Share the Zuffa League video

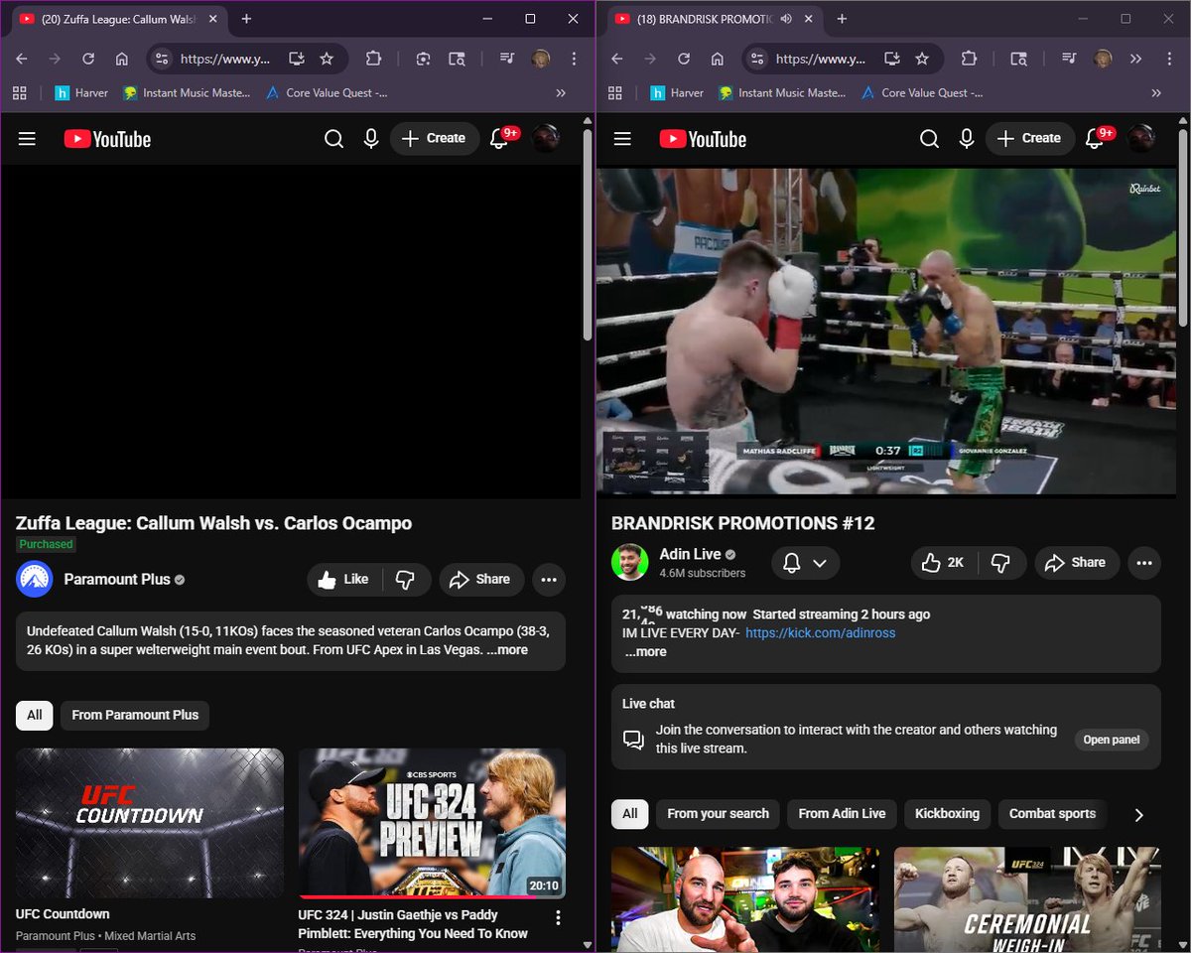tap(481, 580)
